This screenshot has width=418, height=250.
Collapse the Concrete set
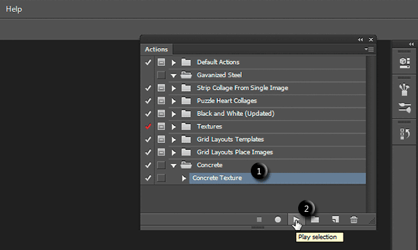173,165
